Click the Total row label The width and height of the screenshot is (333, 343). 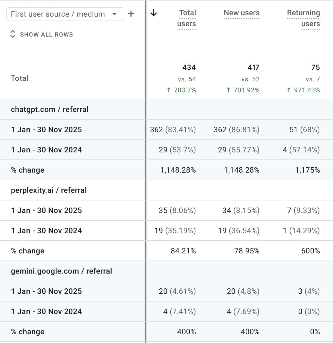(19, 78)
